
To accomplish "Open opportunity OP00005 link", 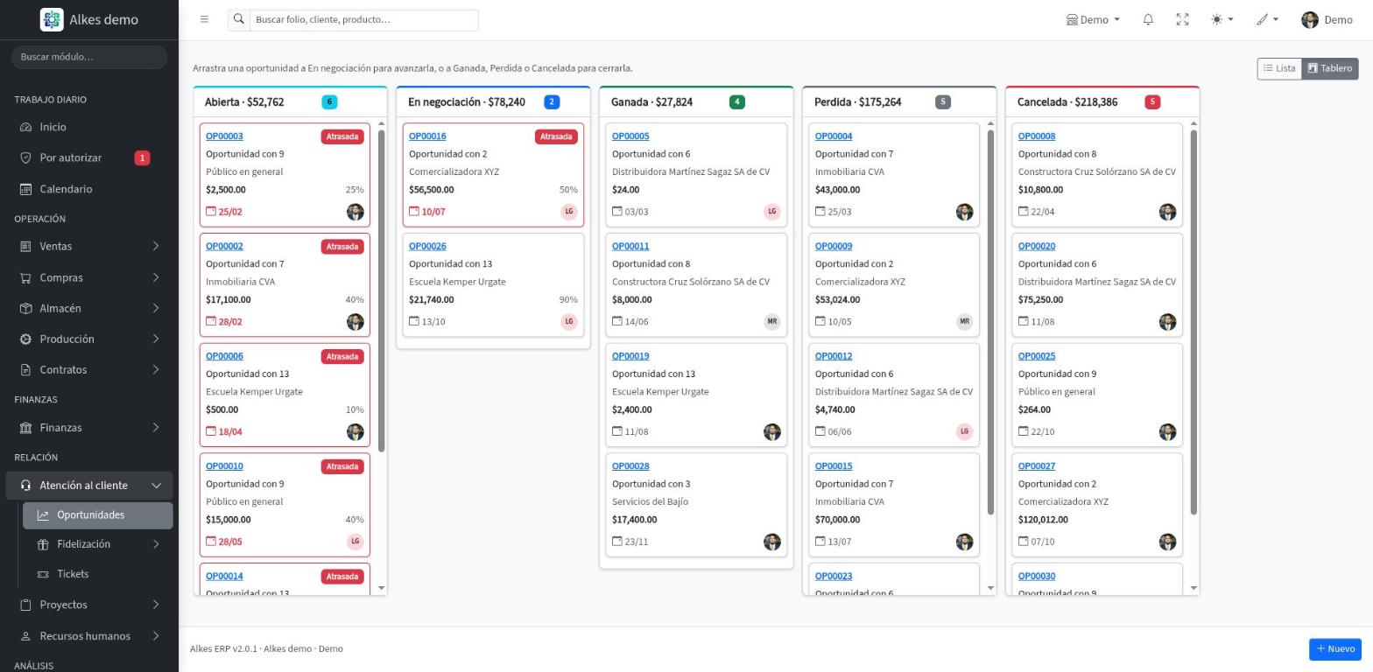I will (x=630, y=136).
